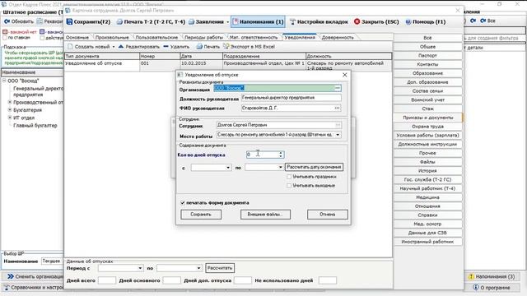
Task: Increase Кол-во дней отпуска with the up arrow
Action: click(281, 153)
